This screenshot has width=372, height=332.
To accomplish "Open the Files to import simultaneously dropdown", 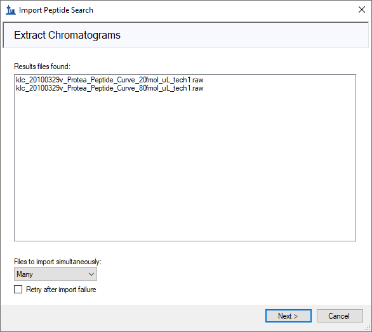I will pos(55,274).
